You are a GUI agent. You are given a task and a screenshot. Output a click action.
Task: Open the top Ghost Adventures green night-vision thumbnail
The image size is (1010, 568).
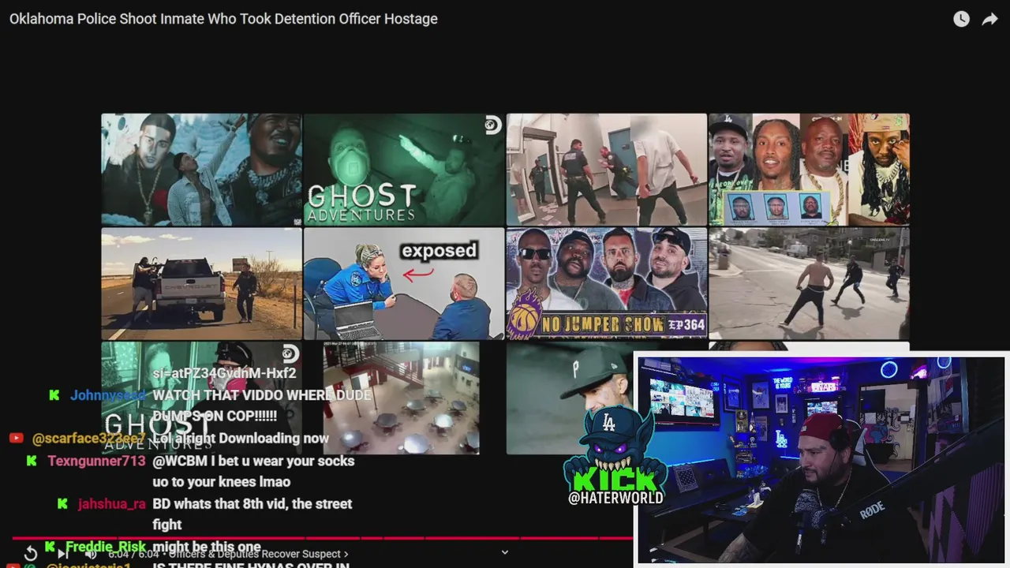pos(404,170)
